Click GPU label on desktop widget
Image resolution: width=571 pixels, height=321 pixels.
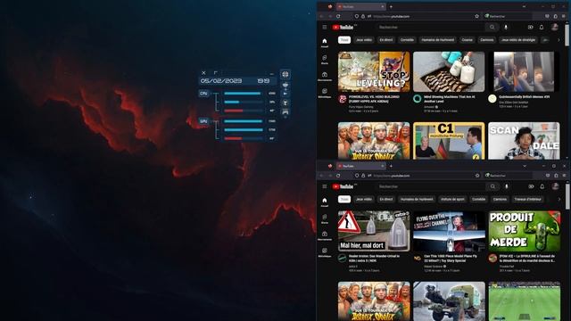click(x=203, y=121)
